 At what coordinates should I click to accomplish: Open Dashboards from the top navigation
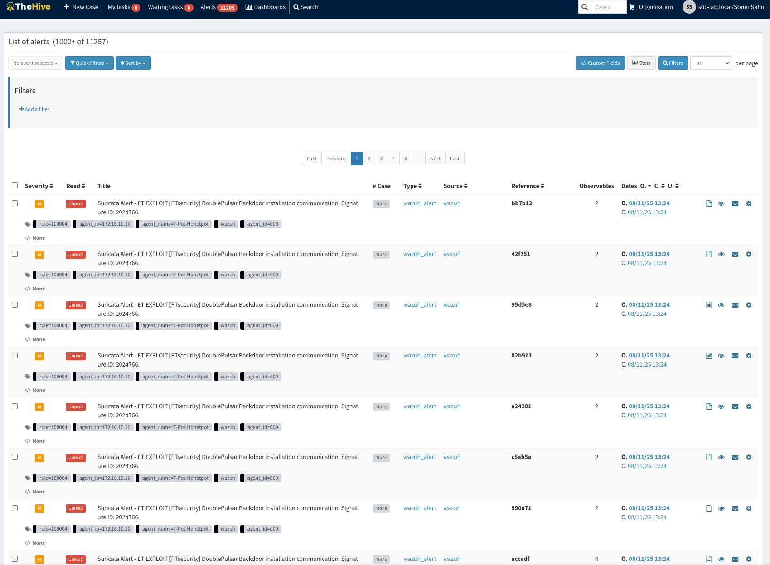tap(266, 7)
